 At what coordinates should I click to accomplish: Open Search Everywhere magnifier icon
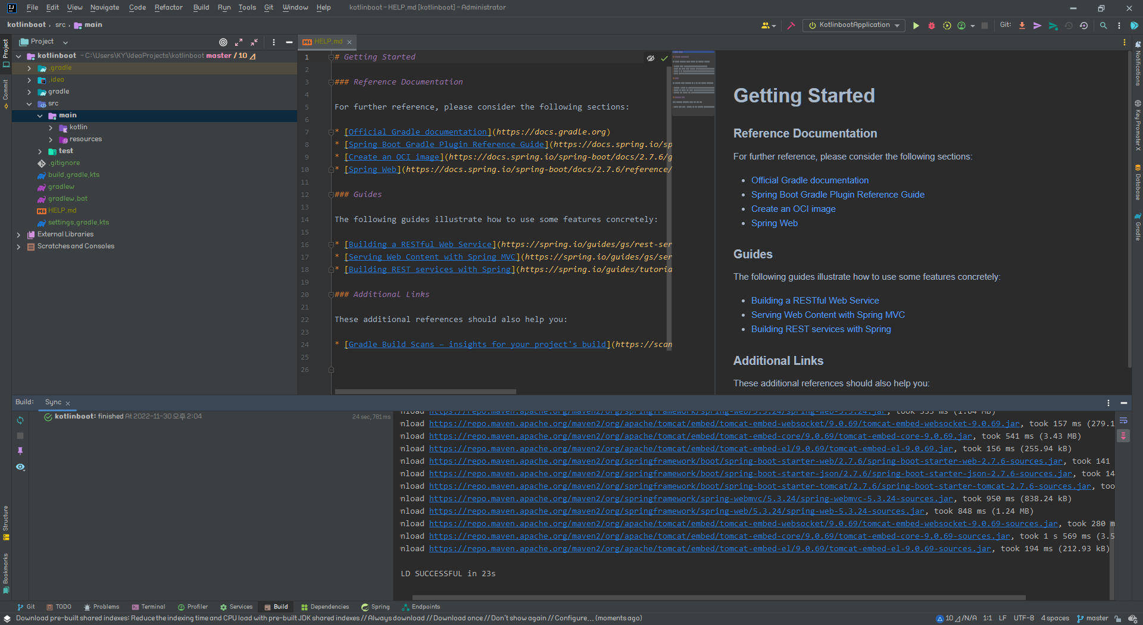tap(1103, 26)
